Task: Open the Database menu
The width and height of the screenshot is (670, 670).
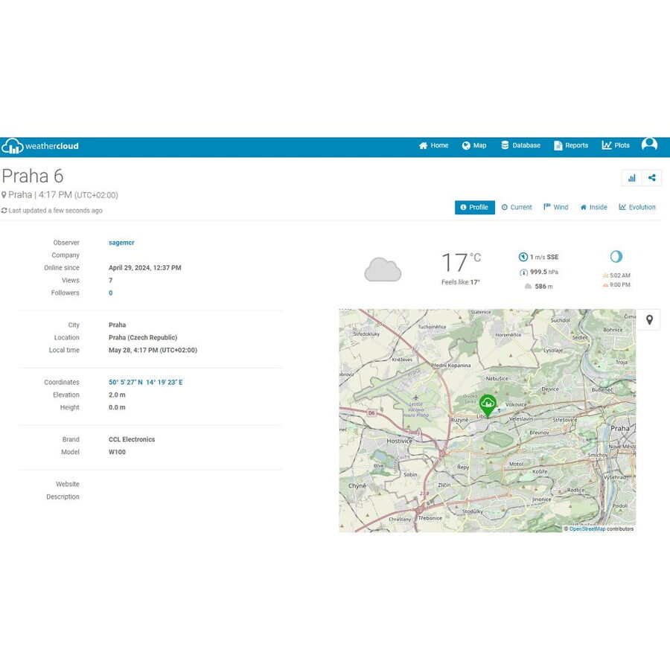Action: [x=520, y=146]
